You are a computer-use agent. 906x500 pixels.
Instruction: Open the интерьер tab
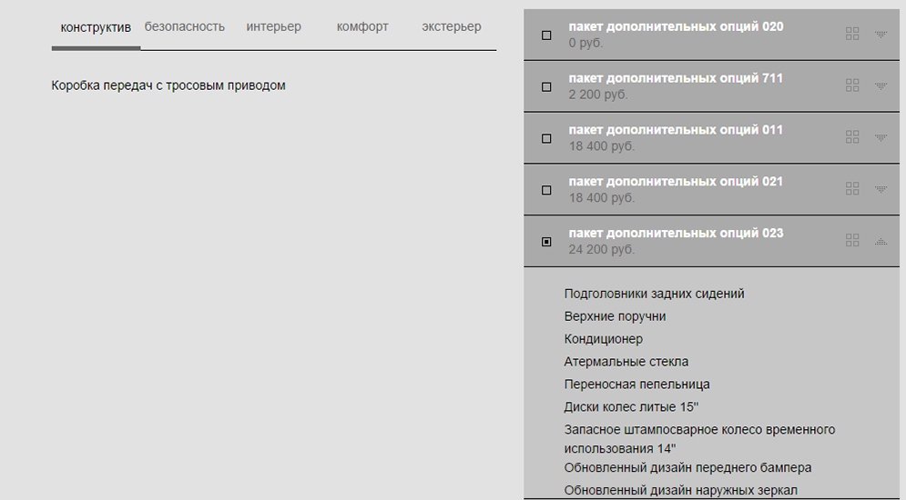(273, 26)
